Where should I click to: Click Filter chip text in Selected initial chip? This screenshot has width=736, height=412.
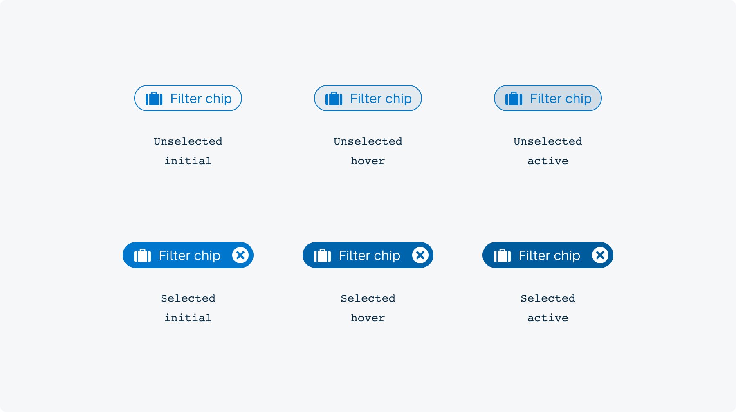(x=190, y=255)
